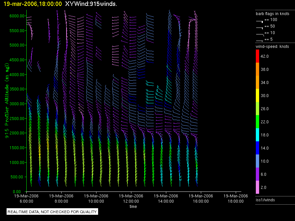This screenshot has height=221, width=295.
Task: Click the 12:00:00 time axis tick label
Action: click(x=131, y=198)
